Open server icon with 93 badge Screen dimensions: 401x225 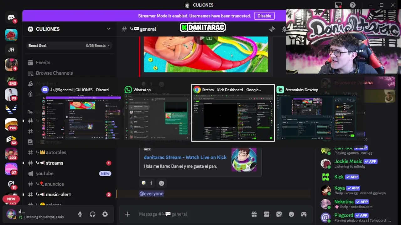(11, 95)
